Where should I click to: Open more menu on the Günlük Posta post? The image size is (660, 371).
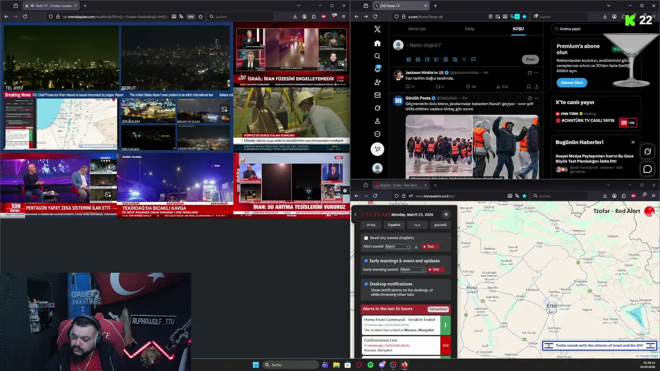tap(537, 98)
